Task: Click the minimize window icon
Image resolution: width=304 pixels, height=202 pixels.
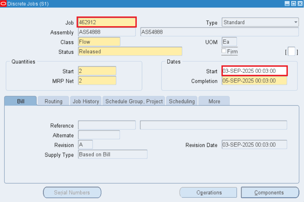Action: 287,4
